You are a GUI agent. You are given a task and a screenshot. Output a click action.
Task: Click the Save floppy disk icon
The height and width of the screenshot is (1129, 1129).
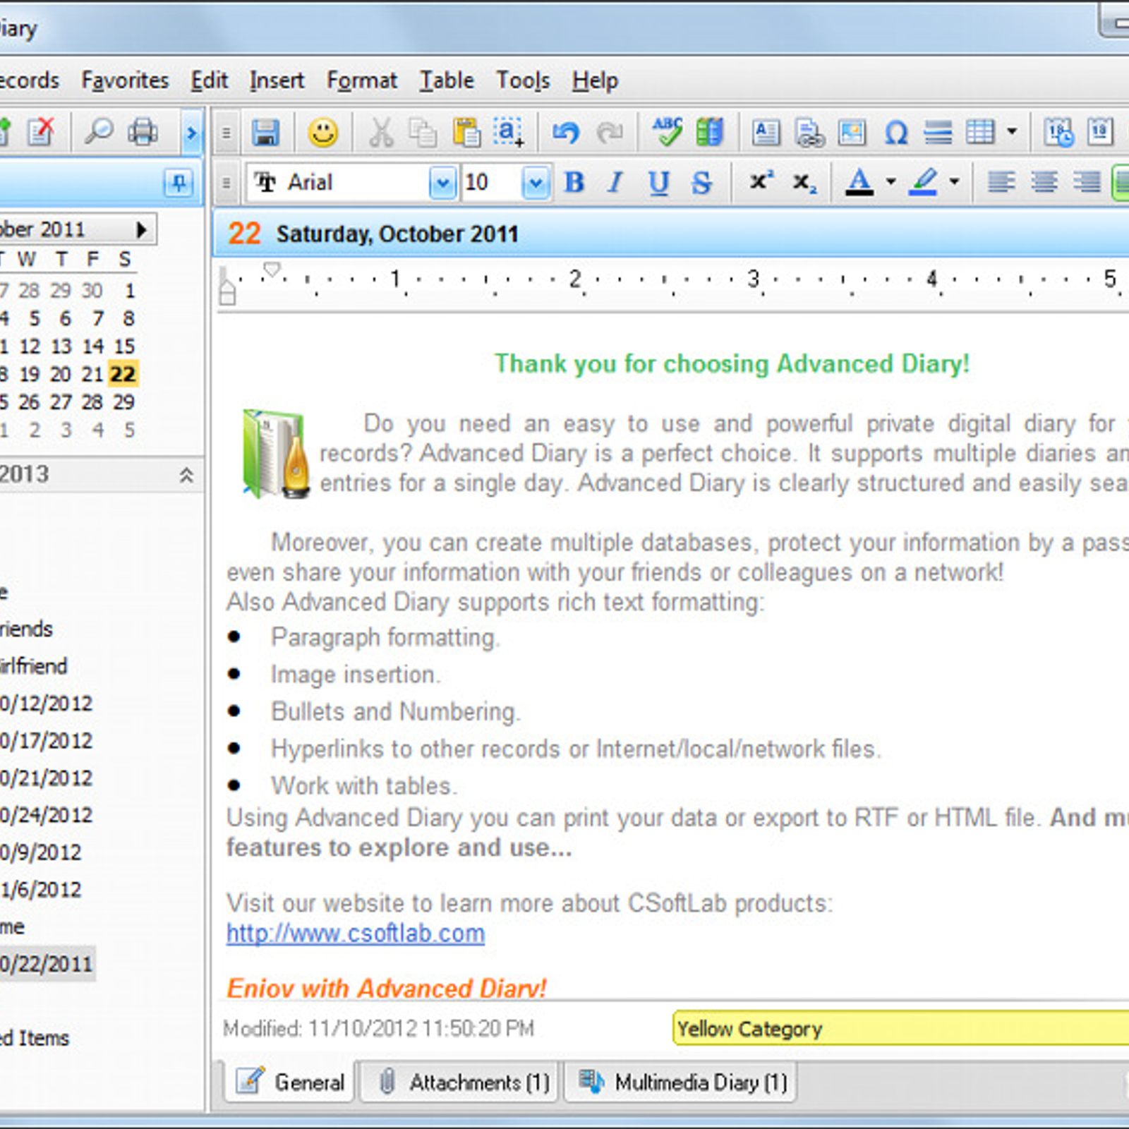coord(265,132)
